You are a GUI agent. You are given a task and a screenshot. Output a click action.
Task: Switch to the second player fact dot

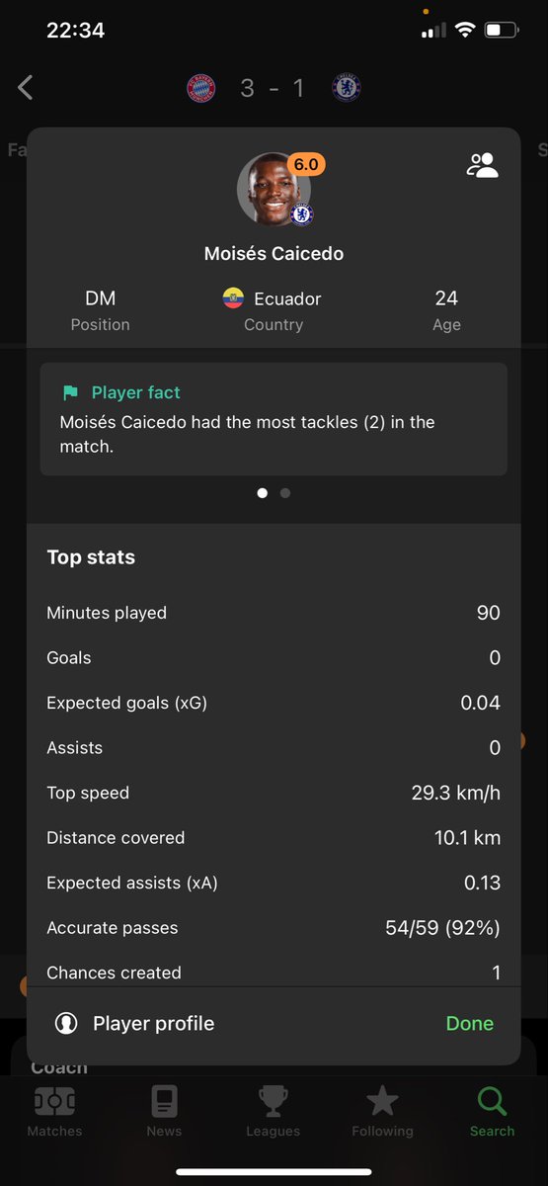tap(285, 492)
